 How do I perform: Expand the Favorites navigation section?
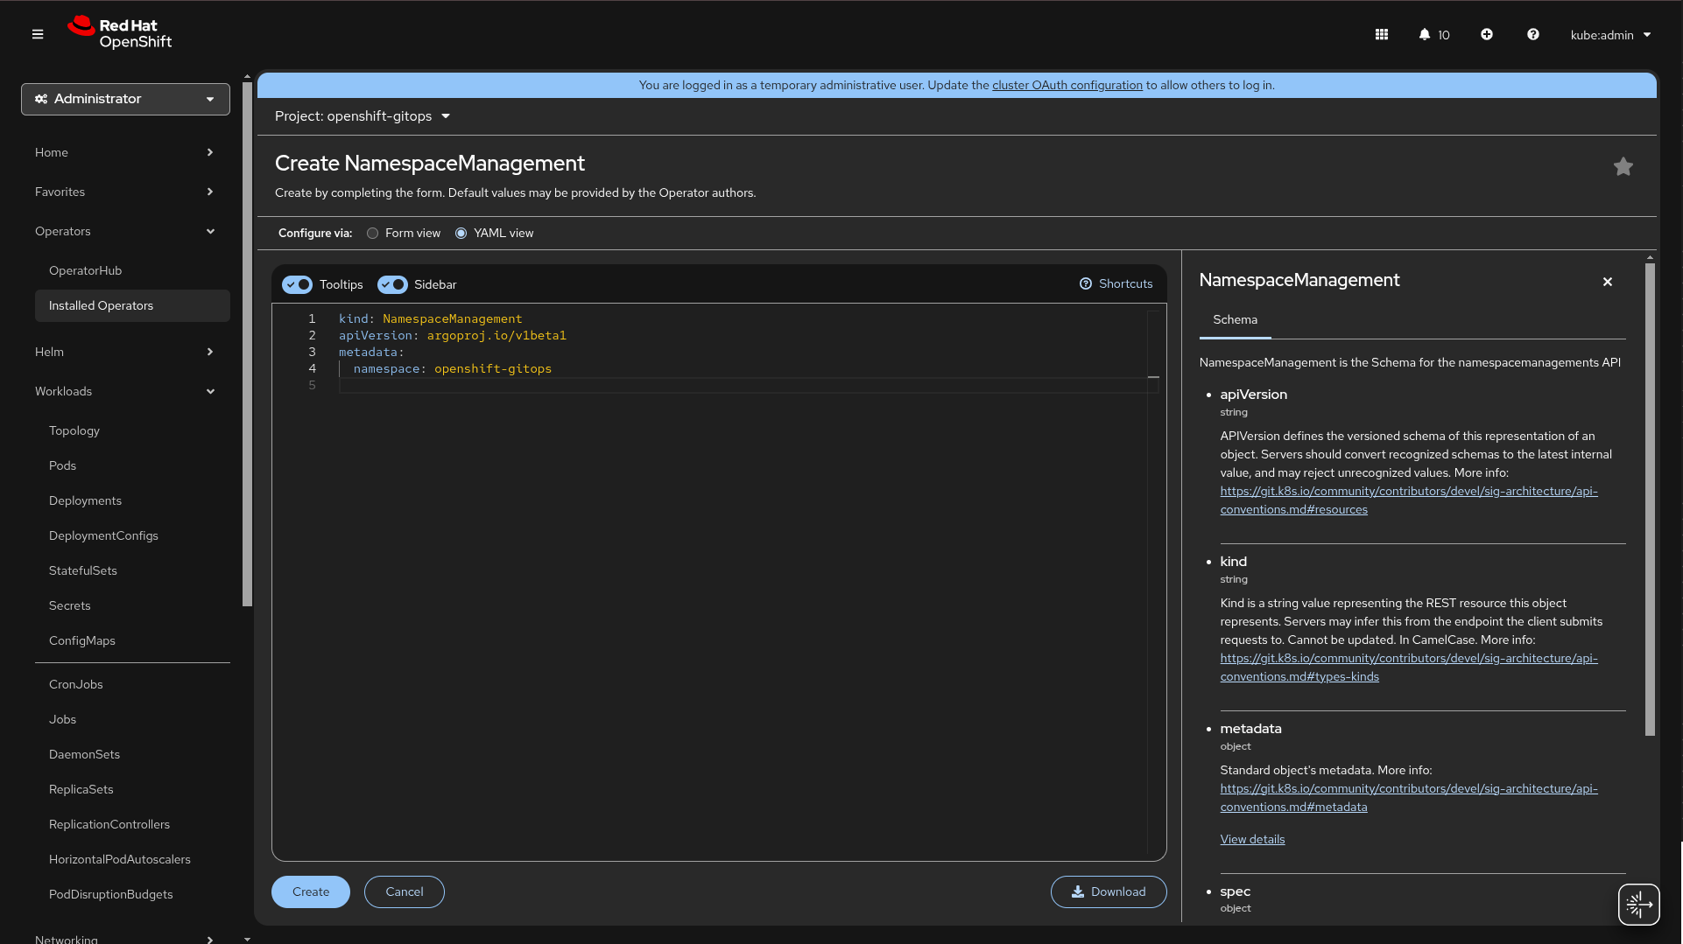click(x=125, y=192)
